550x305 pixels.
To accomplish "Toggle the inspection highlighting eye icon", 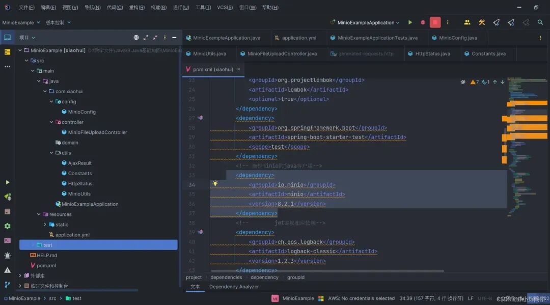I will (x=463, y=81).
